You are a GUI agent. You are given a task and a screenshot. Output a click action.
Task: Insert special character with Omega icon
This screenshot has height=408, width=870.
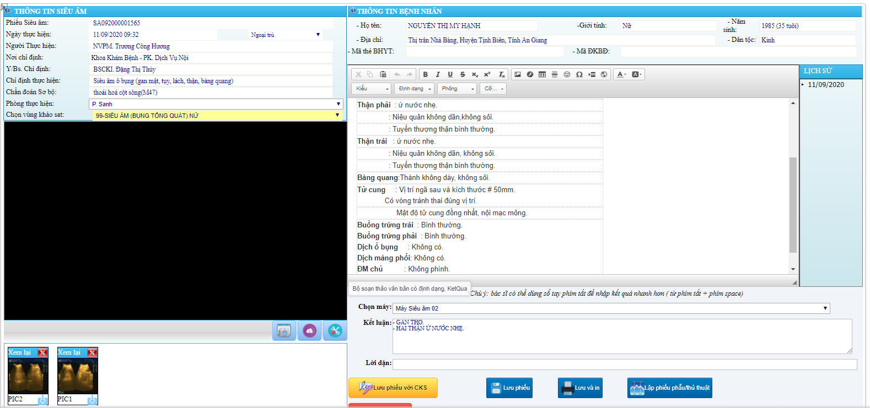point(579,74)
